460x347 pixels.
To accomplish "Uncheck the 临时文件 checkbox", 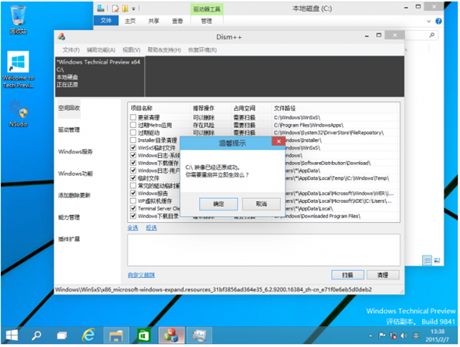I will 133,178.
